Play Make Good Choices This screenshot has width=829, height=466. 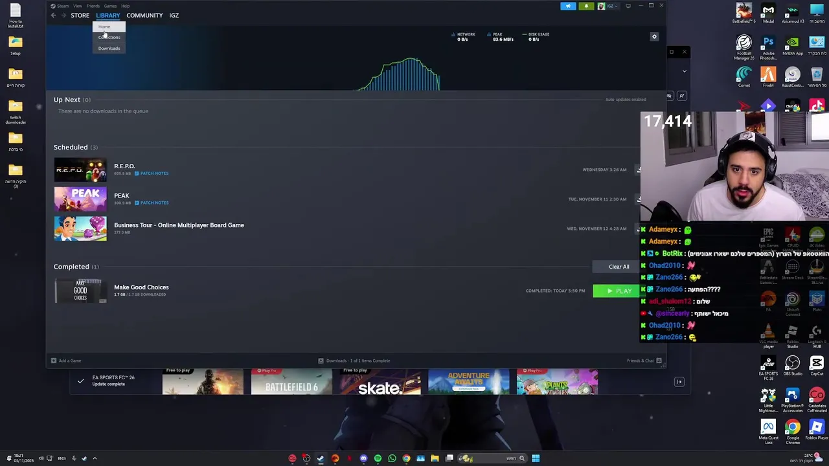(x=616, y=291)
